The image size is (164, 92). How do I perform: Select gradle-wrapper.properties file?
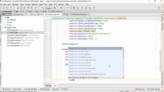(23, 35)
